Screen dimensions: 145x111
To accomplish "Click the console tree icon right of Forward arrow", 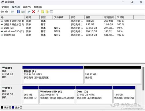I will (x=13, y=12).
